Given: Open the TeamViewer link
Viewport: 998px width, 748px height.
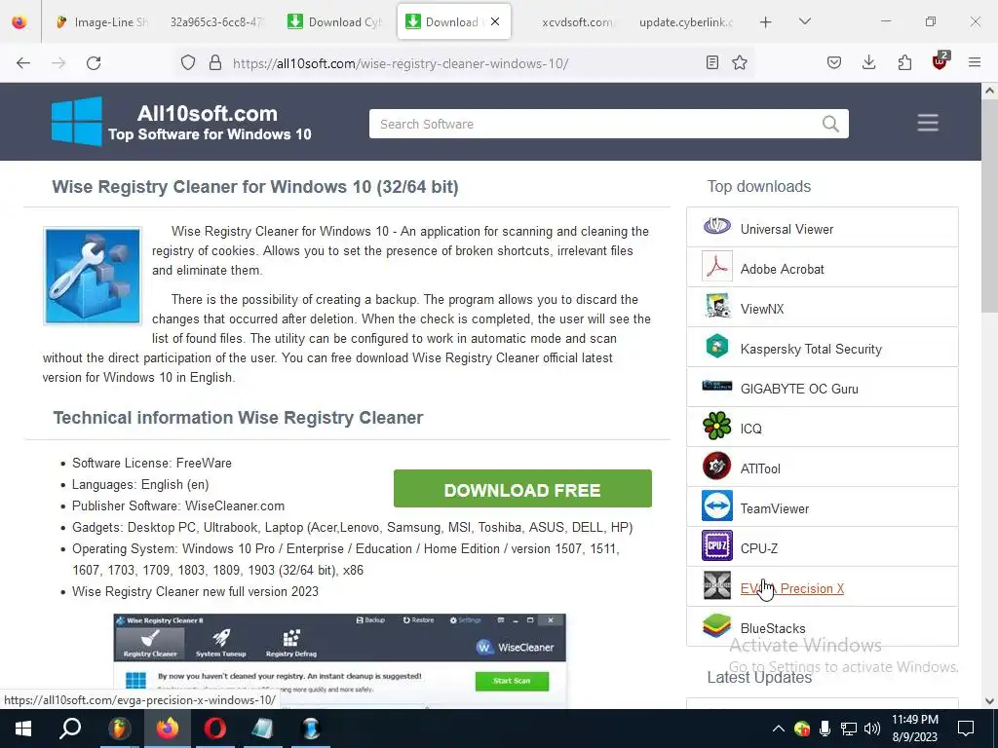Looking at the screenshot, I should pos(775,508).
